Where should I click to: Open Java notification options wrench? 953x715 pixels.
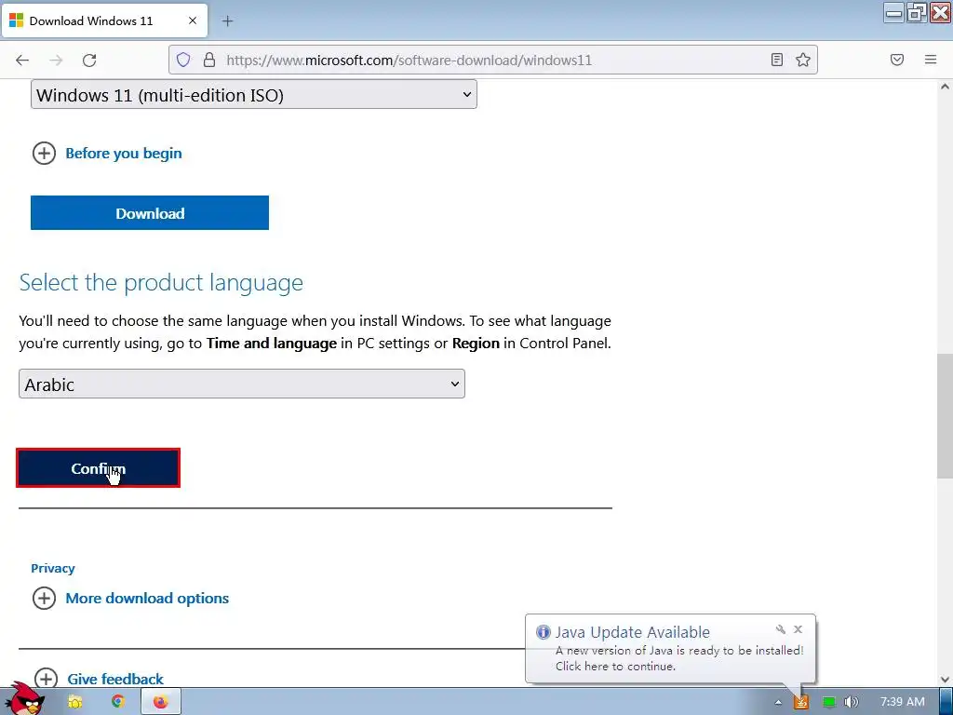pos(781,629)
